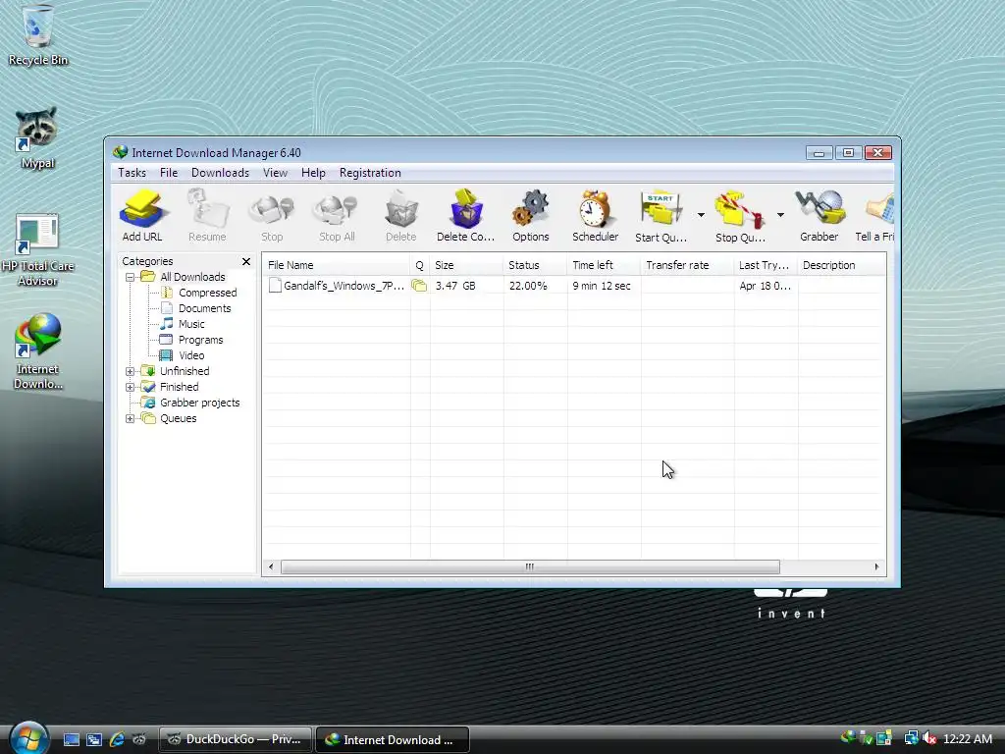Expand the Queues tree node

(131, 418)
